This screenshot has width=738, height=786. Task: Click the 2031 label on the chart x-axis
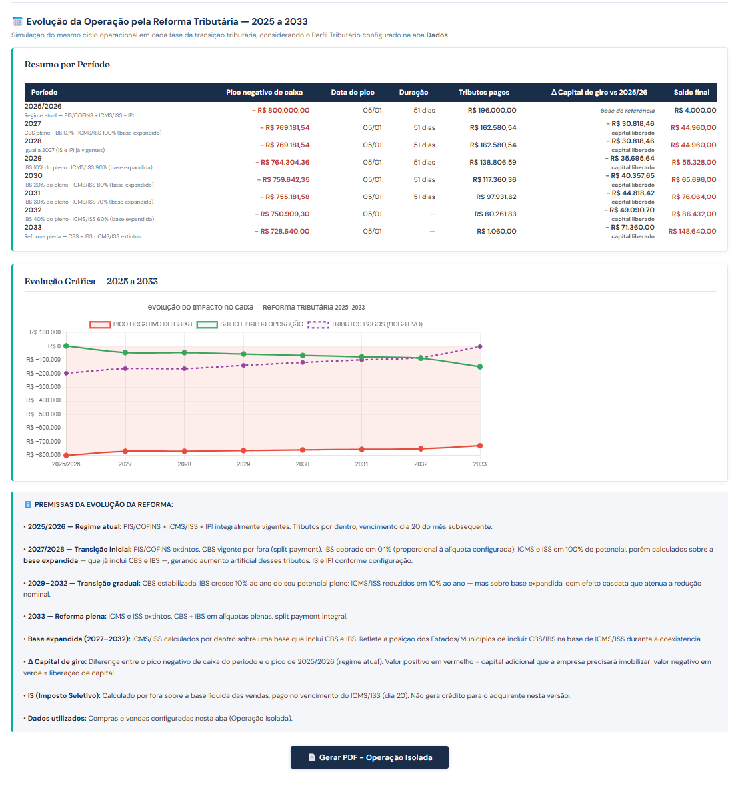[x=362, y=464]
